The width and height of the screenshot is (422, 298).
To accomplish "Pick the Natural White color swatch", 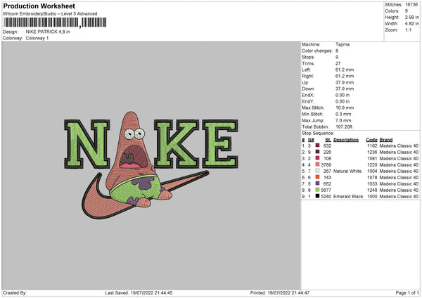I will click(318, 171).
